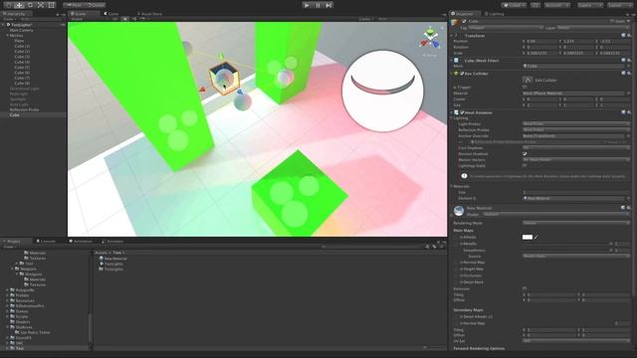Toggle Cube active checkbox in Inspector
The width and height of the screenshot is (637, 358).
tap(465, 21)
